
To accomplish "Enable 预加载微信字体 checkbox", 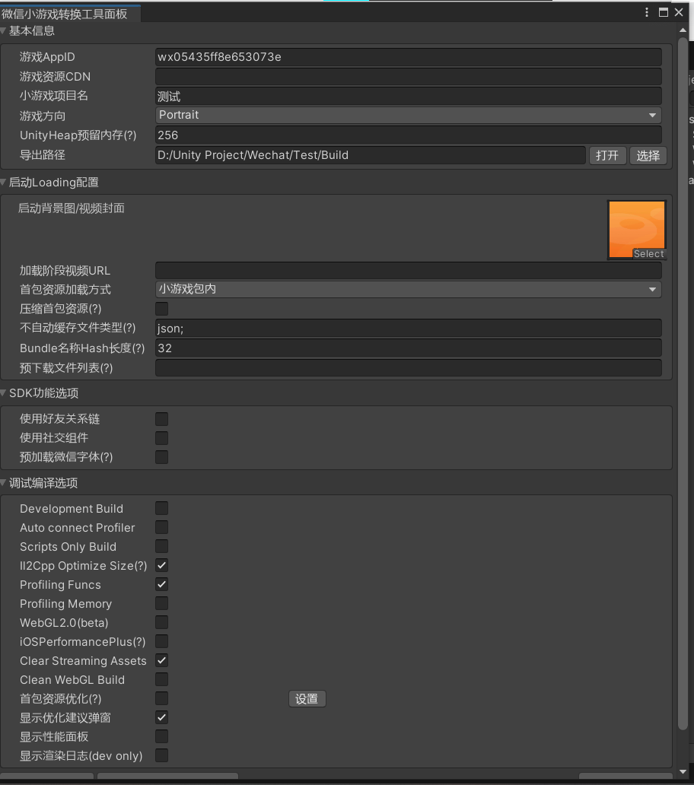I will tap(162, 457).
